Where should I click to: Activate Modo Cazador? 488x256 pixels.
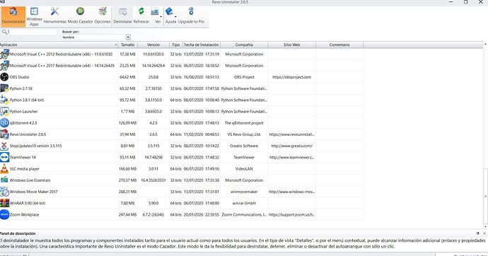(x=81, y=16)
